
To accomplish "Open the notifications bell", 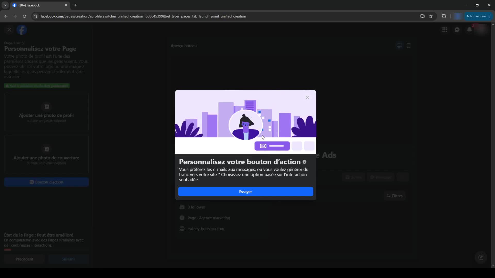I will coord(469,30).
